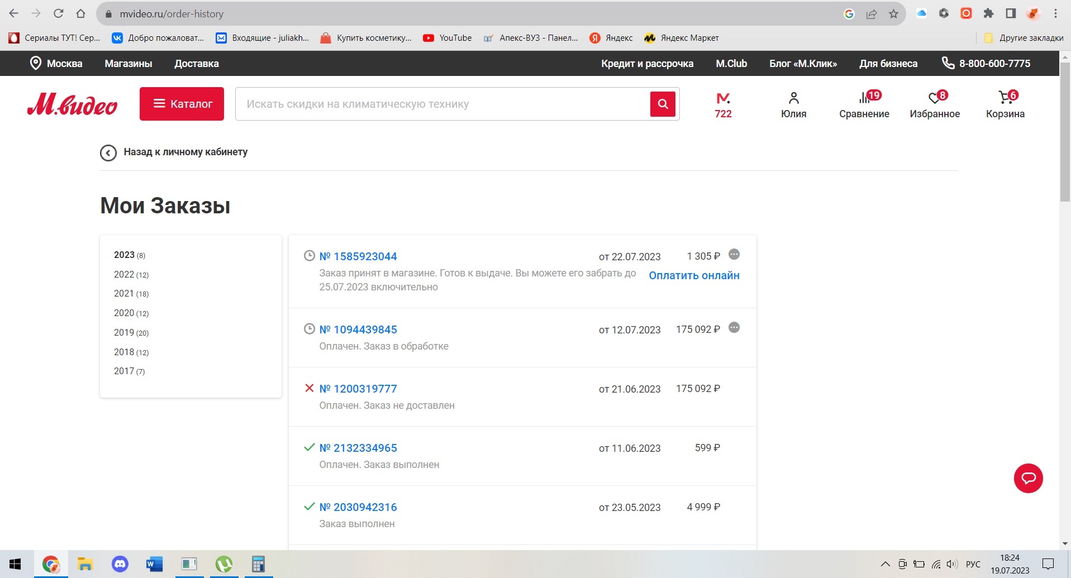Open Windows Start menu
1071x578 pixels.
tap(15, 564)
